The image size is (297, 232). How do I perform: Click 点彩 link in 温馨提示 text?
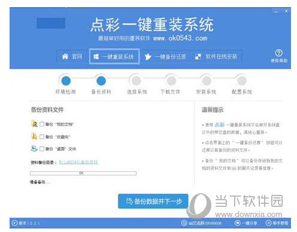(x=220, y=125)
